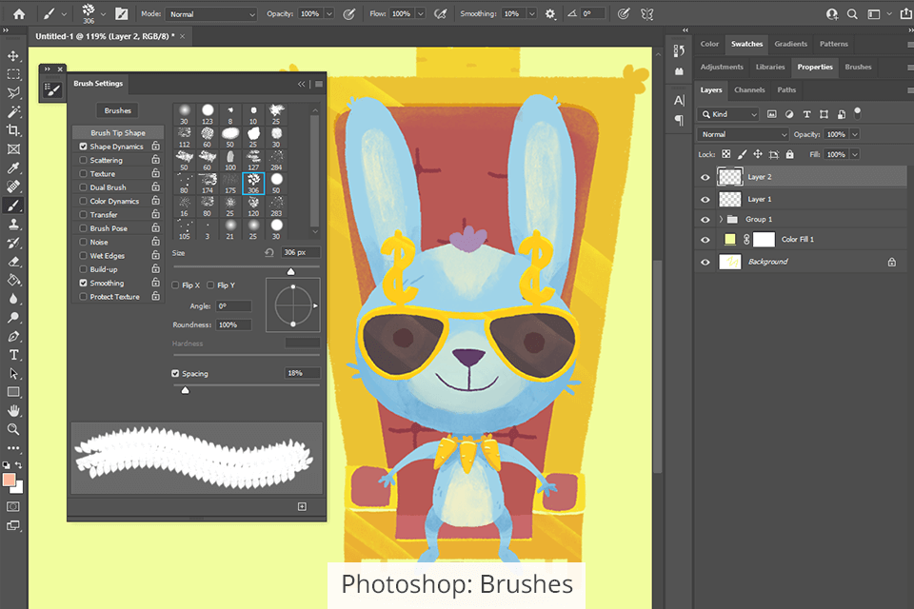Select the Dodge tool
Image resolution: width=914 pixels, height=609 pixels.
click(12, 318)
